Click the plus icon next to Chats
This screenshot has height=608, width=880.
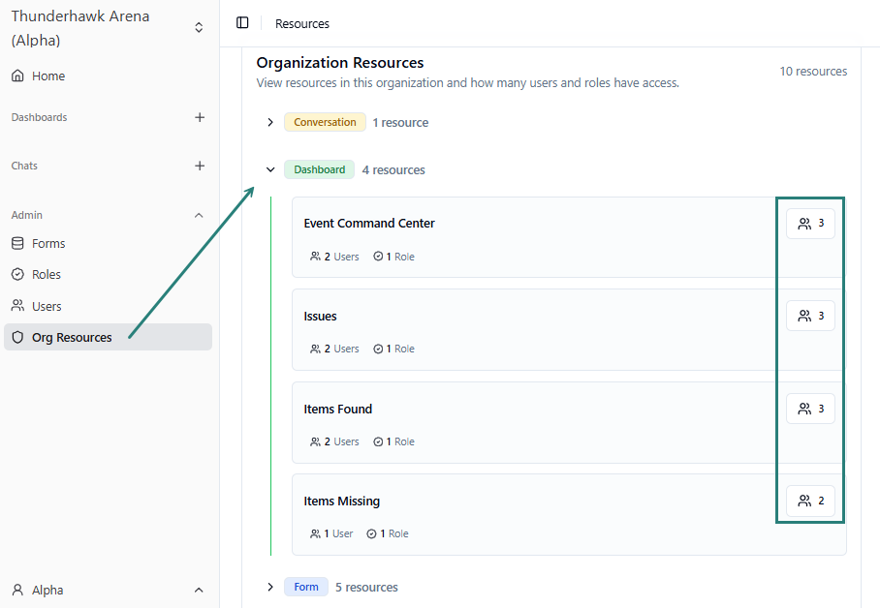[200, 165]
